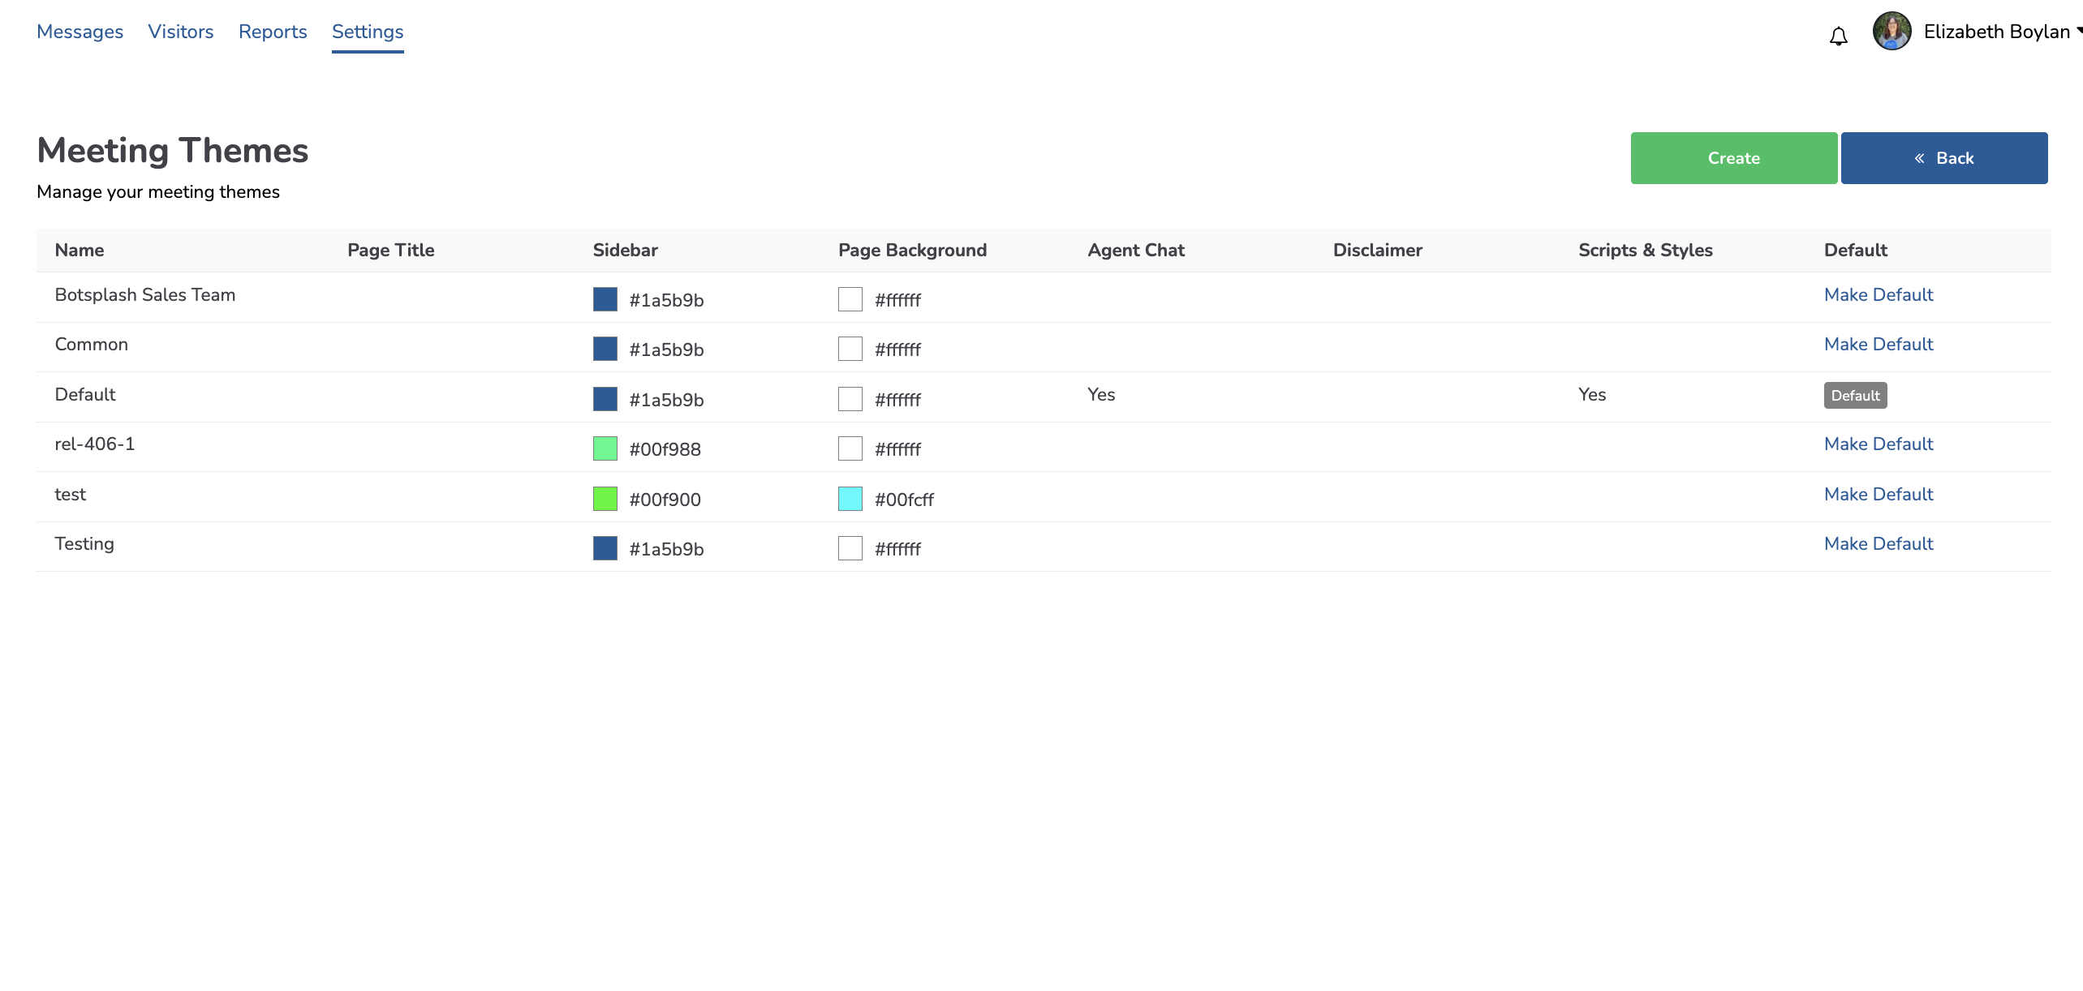Click the rel-406-1 sidebar color swatch

coord(605,449)
